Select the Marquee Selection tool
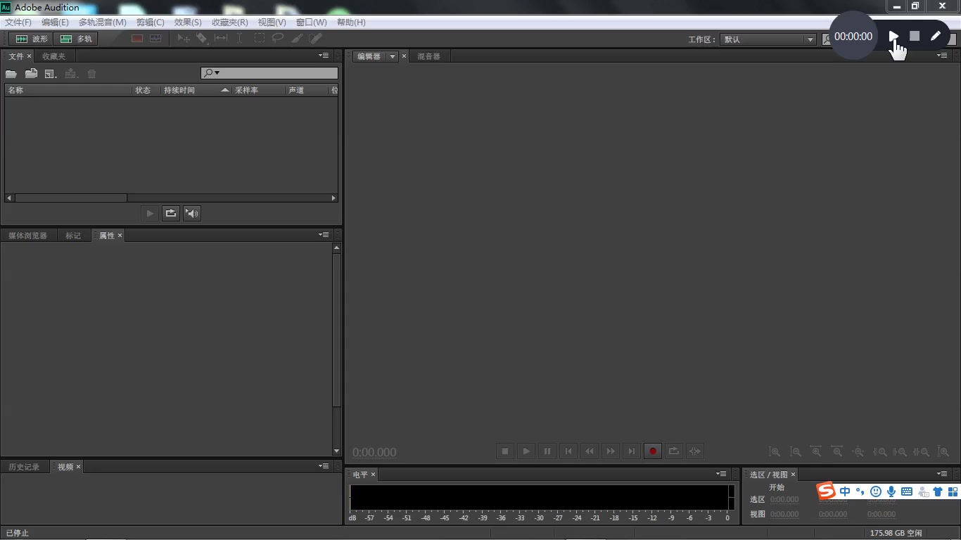The width and height of the screenshot is (961, 540). coord(260,39)
